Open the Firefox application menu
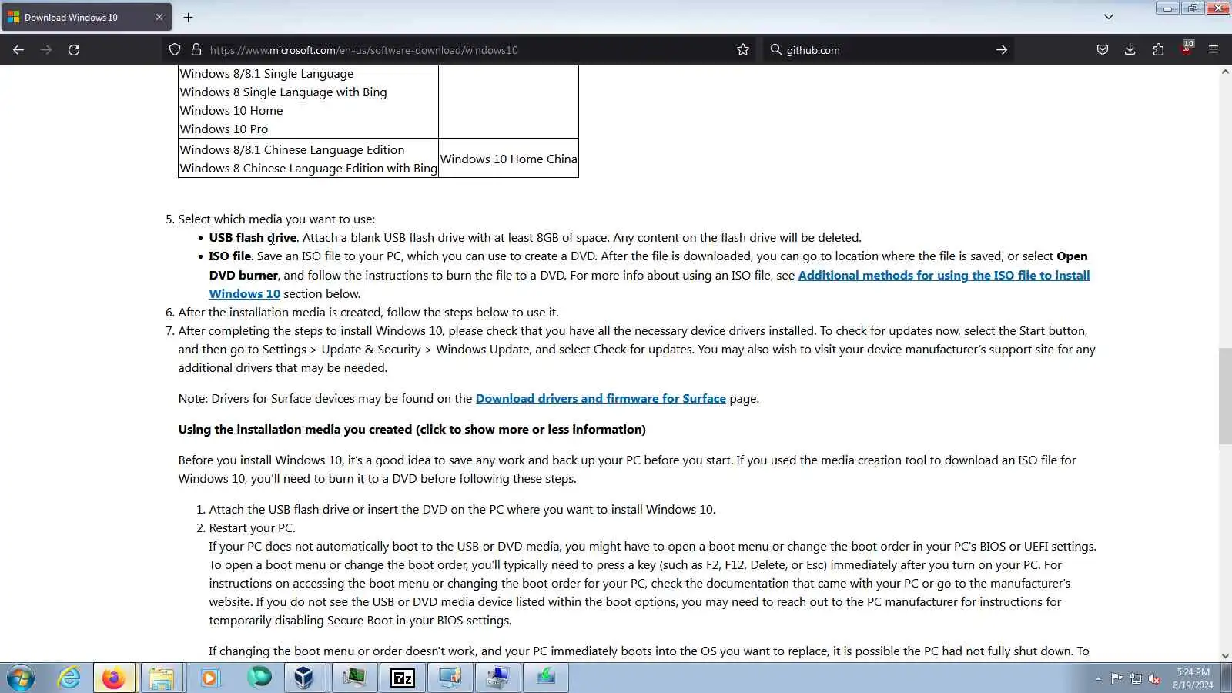1232x693 pixels. (x=1214, y=50)
